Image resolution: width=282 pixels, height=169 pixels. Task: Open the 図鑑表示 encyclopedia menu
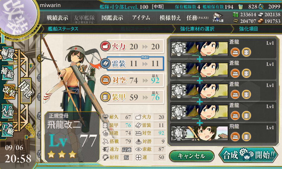[x=112, y=18]
